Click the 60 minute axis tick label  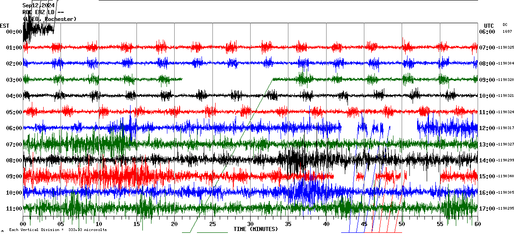477,225
